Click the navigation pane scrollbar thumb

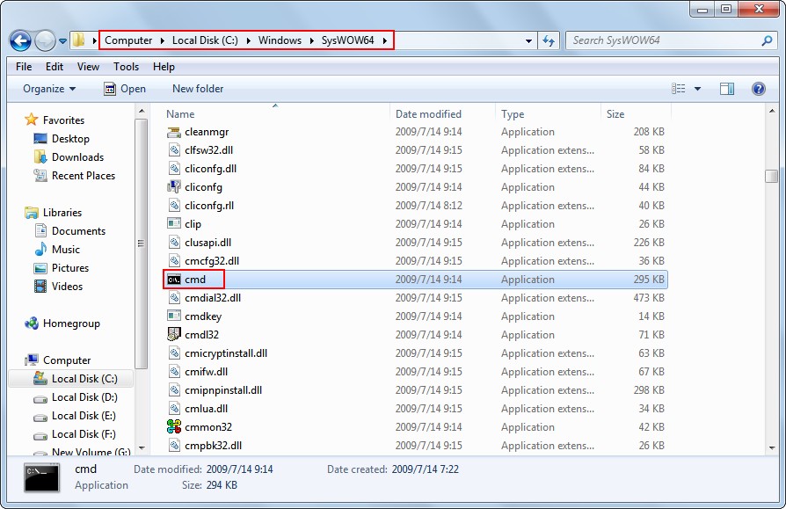click(x=141, y=244)
